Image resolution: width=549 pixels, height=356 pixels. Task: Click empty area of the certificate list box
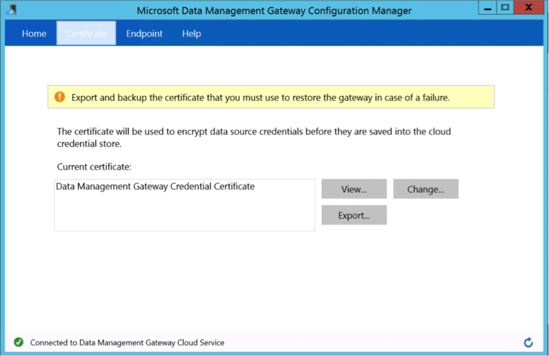pos(184,214)
